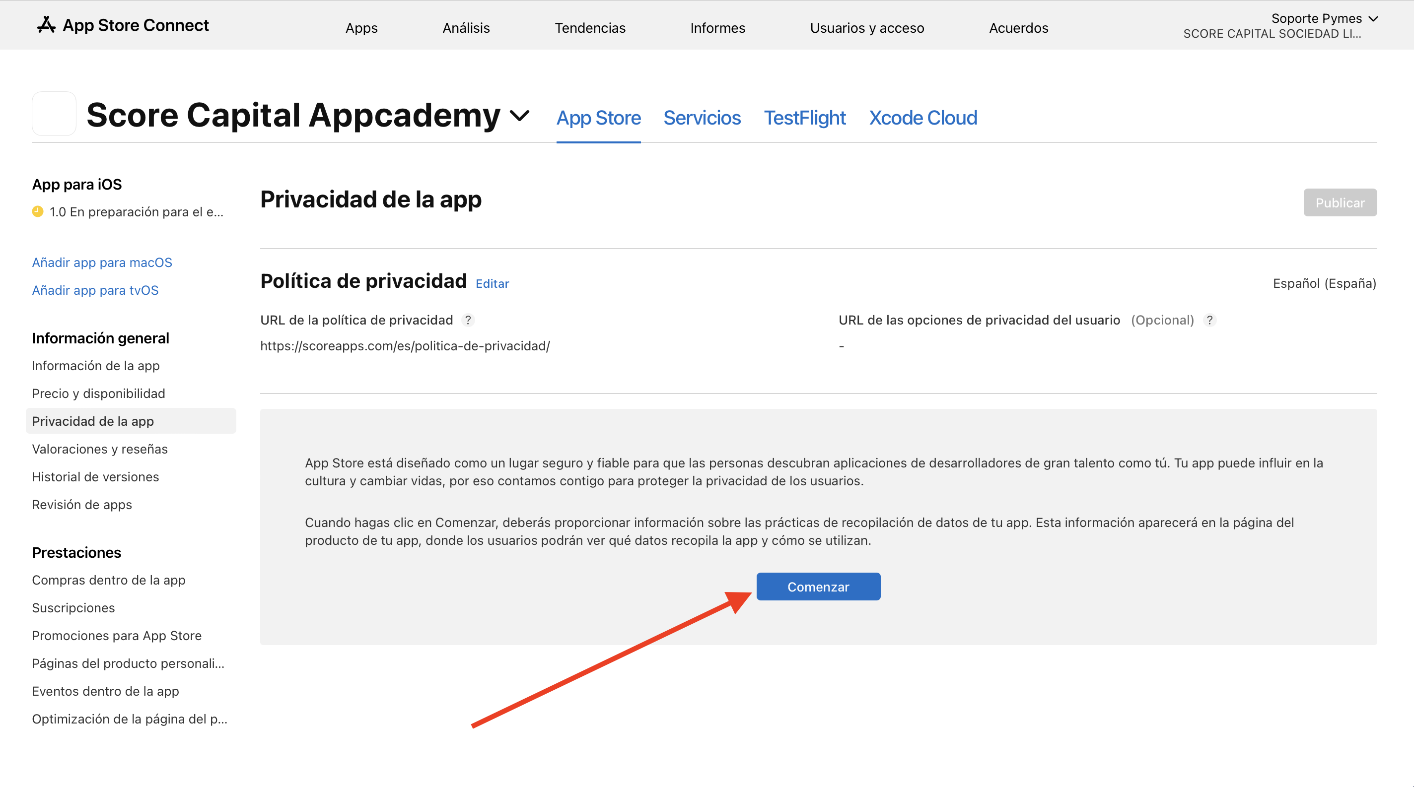1414x787 pixels.
Task: Click Añadir app para macOS link
Action: pos(102,262)
